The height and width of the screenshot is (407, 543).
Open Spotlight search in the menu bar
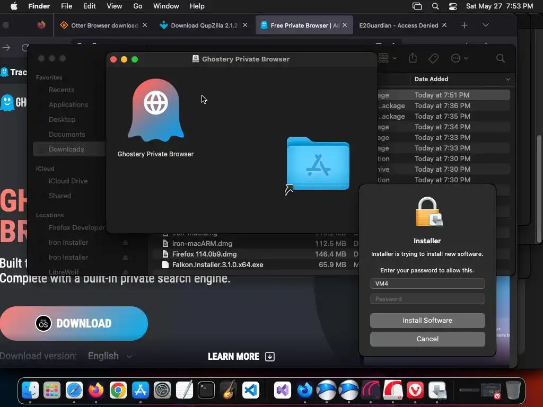point(435,6)
